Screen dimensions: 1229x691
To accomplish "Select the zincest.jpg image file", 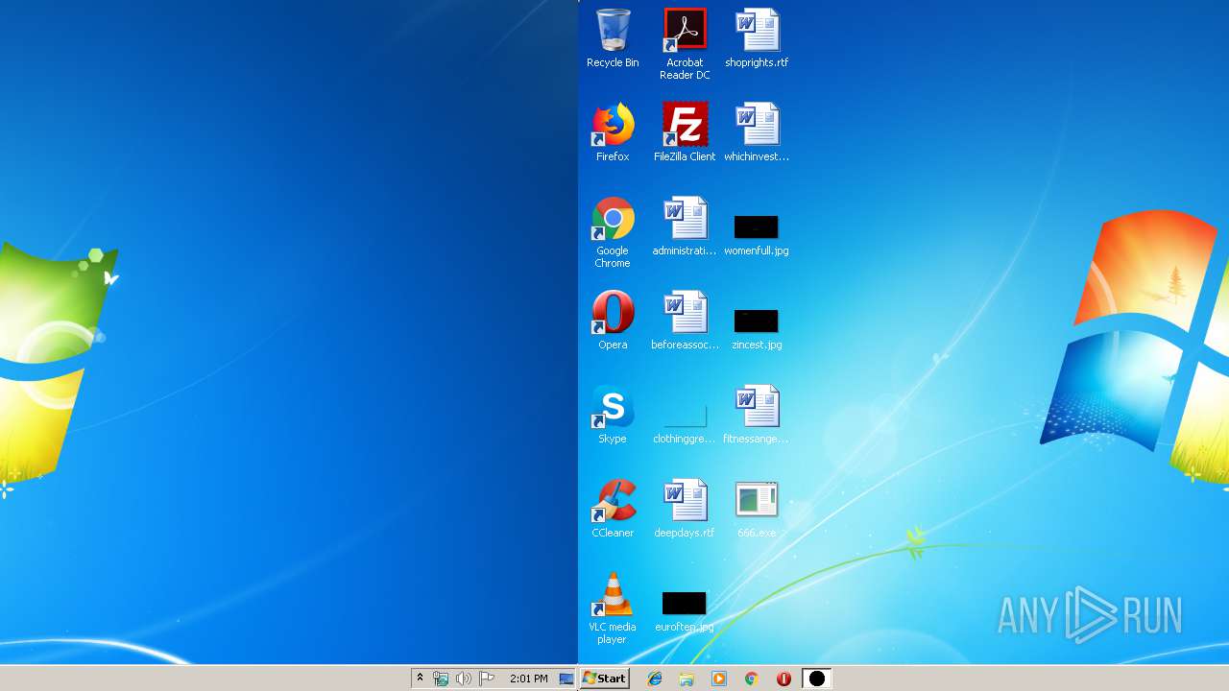I will tap(757, 329).
